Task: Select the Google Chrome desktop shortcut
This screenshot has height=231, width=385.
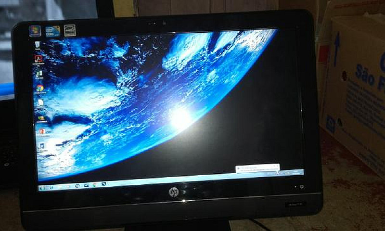Action: 40,88
